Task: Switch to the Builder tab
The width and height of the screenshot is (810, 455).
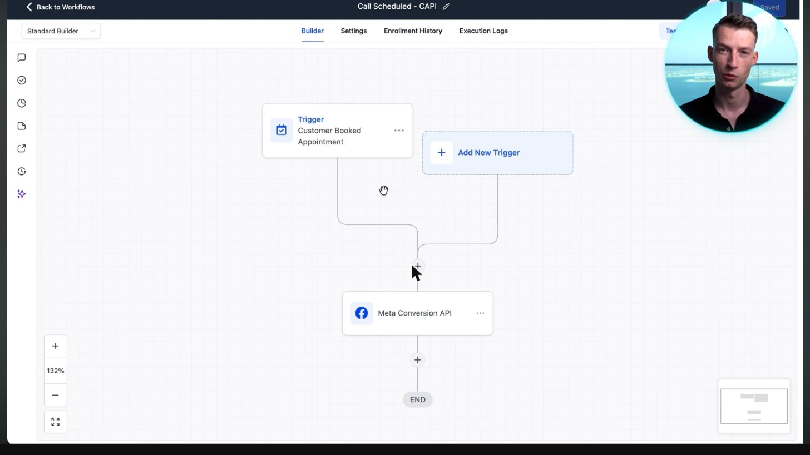Action: click(312, 31)
